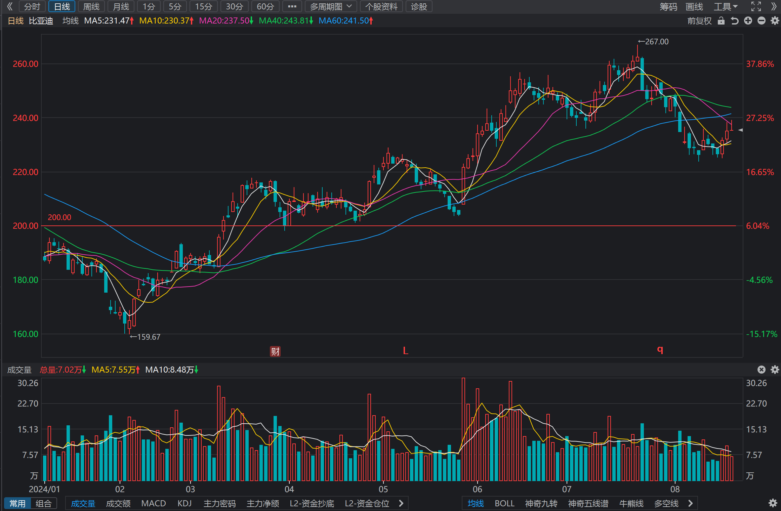Viewport: 781px width, 511px height.
Task: Click the 159.67 low price label
Action: pyautogui.click(x=145, y=337)
